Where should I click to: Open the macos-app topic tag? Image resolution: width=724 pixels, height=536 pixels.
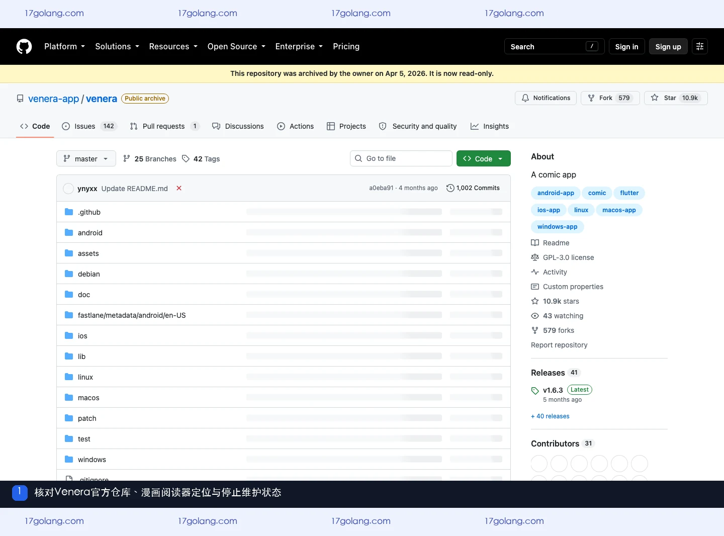[619, 210]
